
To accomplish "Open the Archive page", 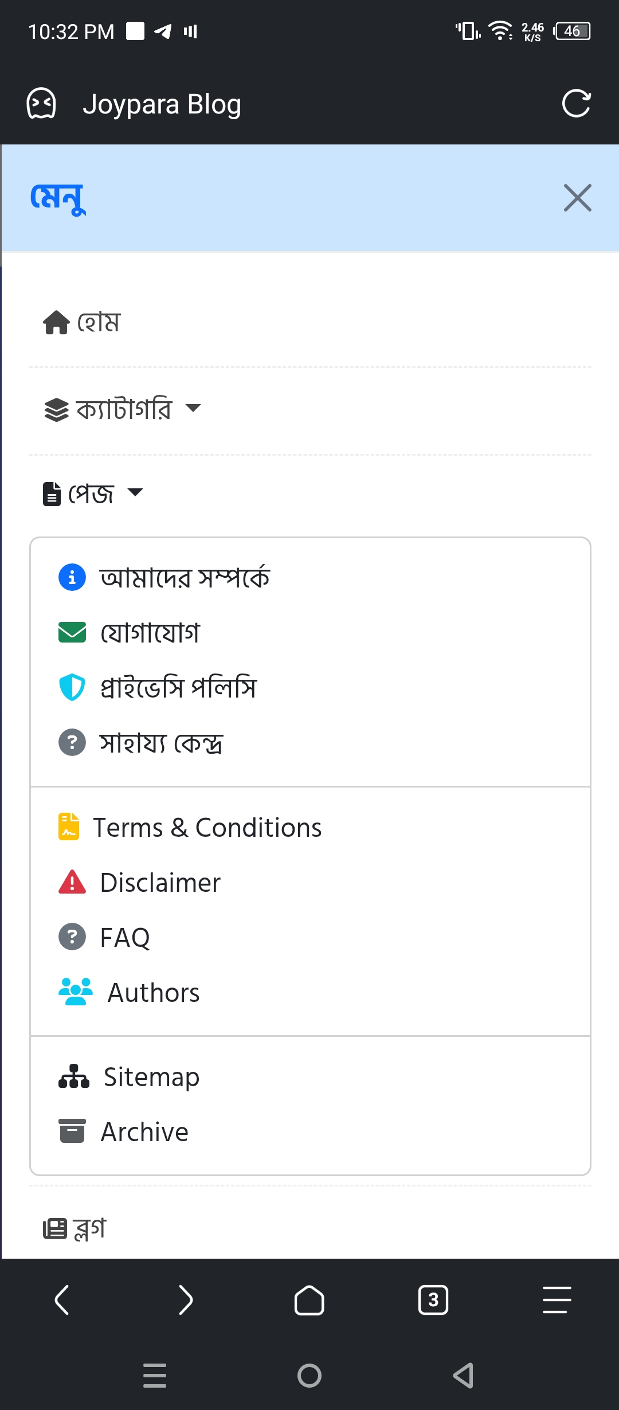I will (x=144, y=1132).
